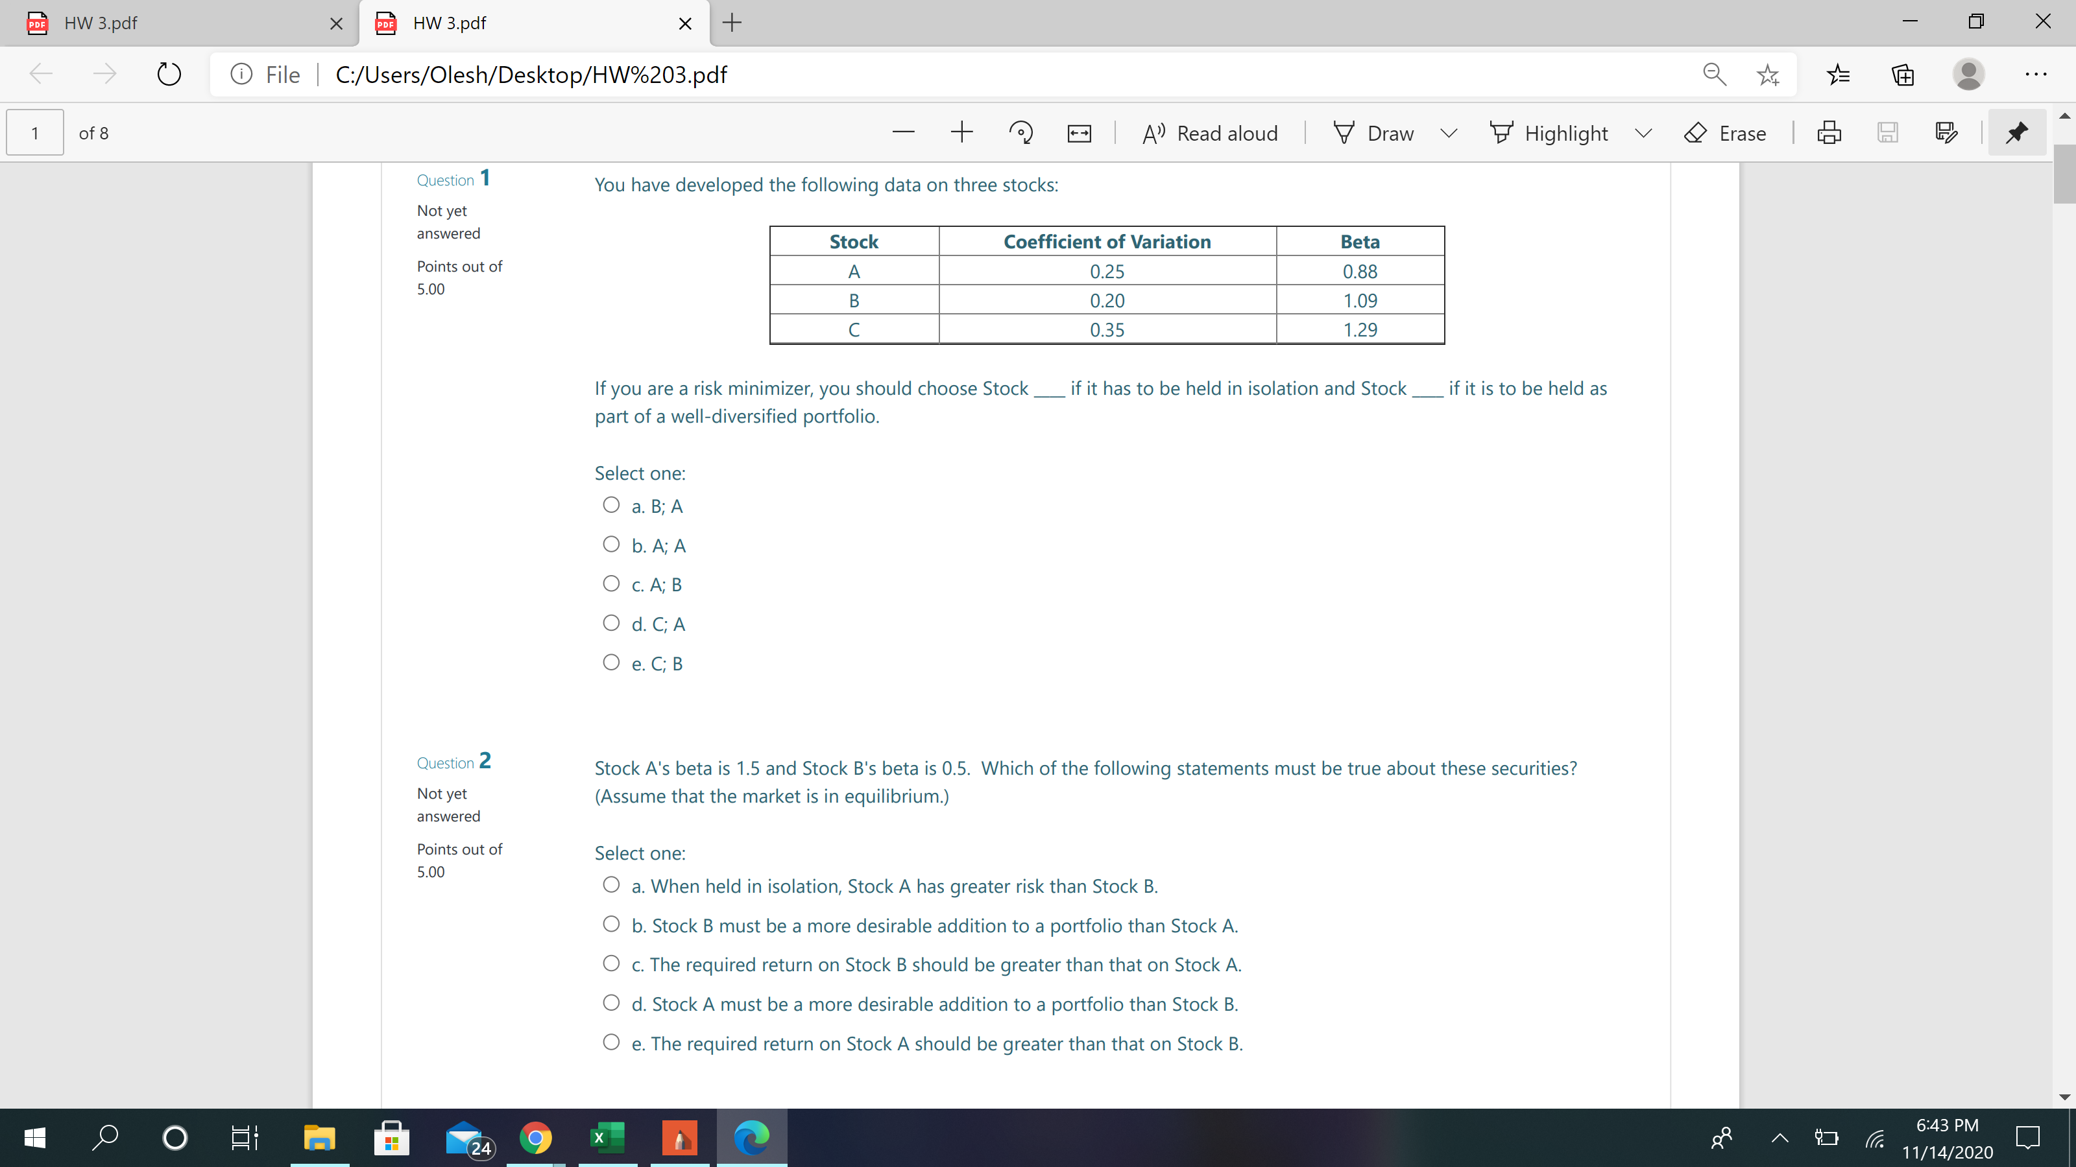
Task: Click the zoom in plus icon
Action: pos(962,132)
